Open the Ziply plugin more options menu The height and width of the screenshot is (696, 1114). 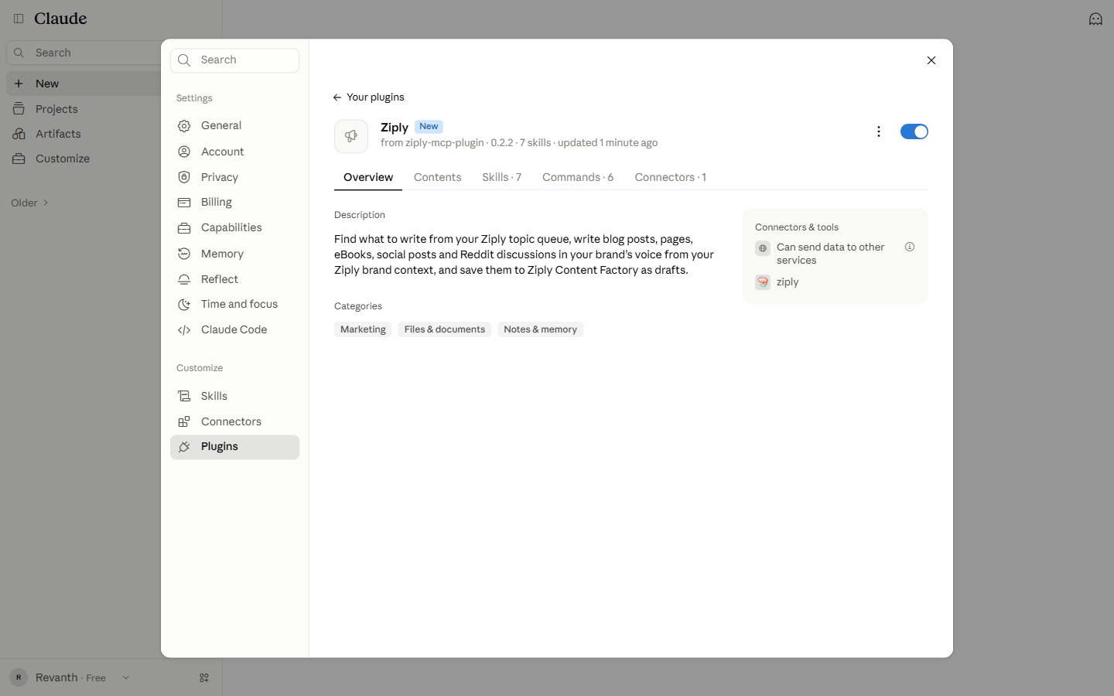coord(878,131)
